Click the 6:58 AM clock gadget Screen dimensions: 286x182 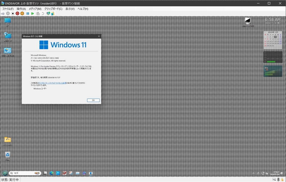273,20
